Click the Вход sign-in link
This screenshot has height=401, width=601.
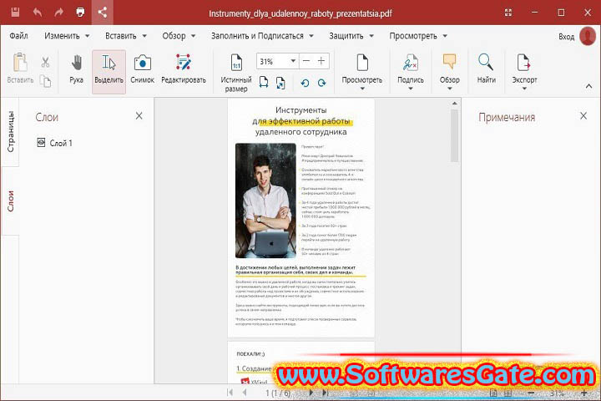[566, 37]
